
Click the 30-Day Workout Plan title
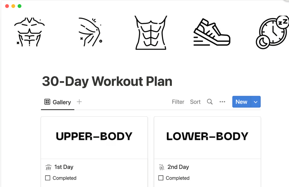click(x=107, y=81)
